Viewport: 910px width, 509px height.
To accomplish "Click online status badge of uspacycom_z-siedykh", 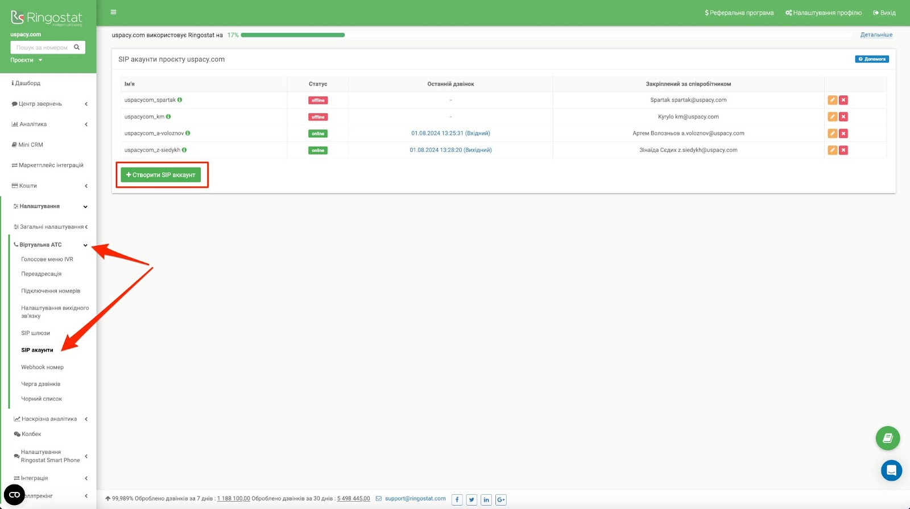I will [318, 151].
